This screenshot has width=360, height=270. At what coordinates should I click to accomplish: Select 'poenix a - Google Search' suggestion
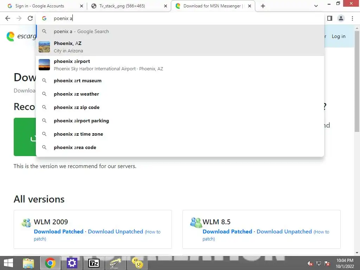(180, 31)
